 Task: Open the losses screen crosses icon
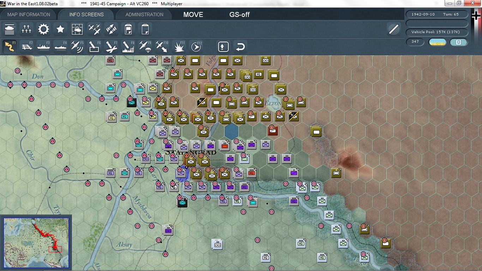(x=26, y=29)
